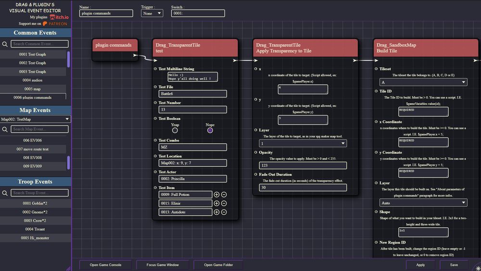Open common event 0001 Test Graph
481x271 pixels.
coord(33,54)
